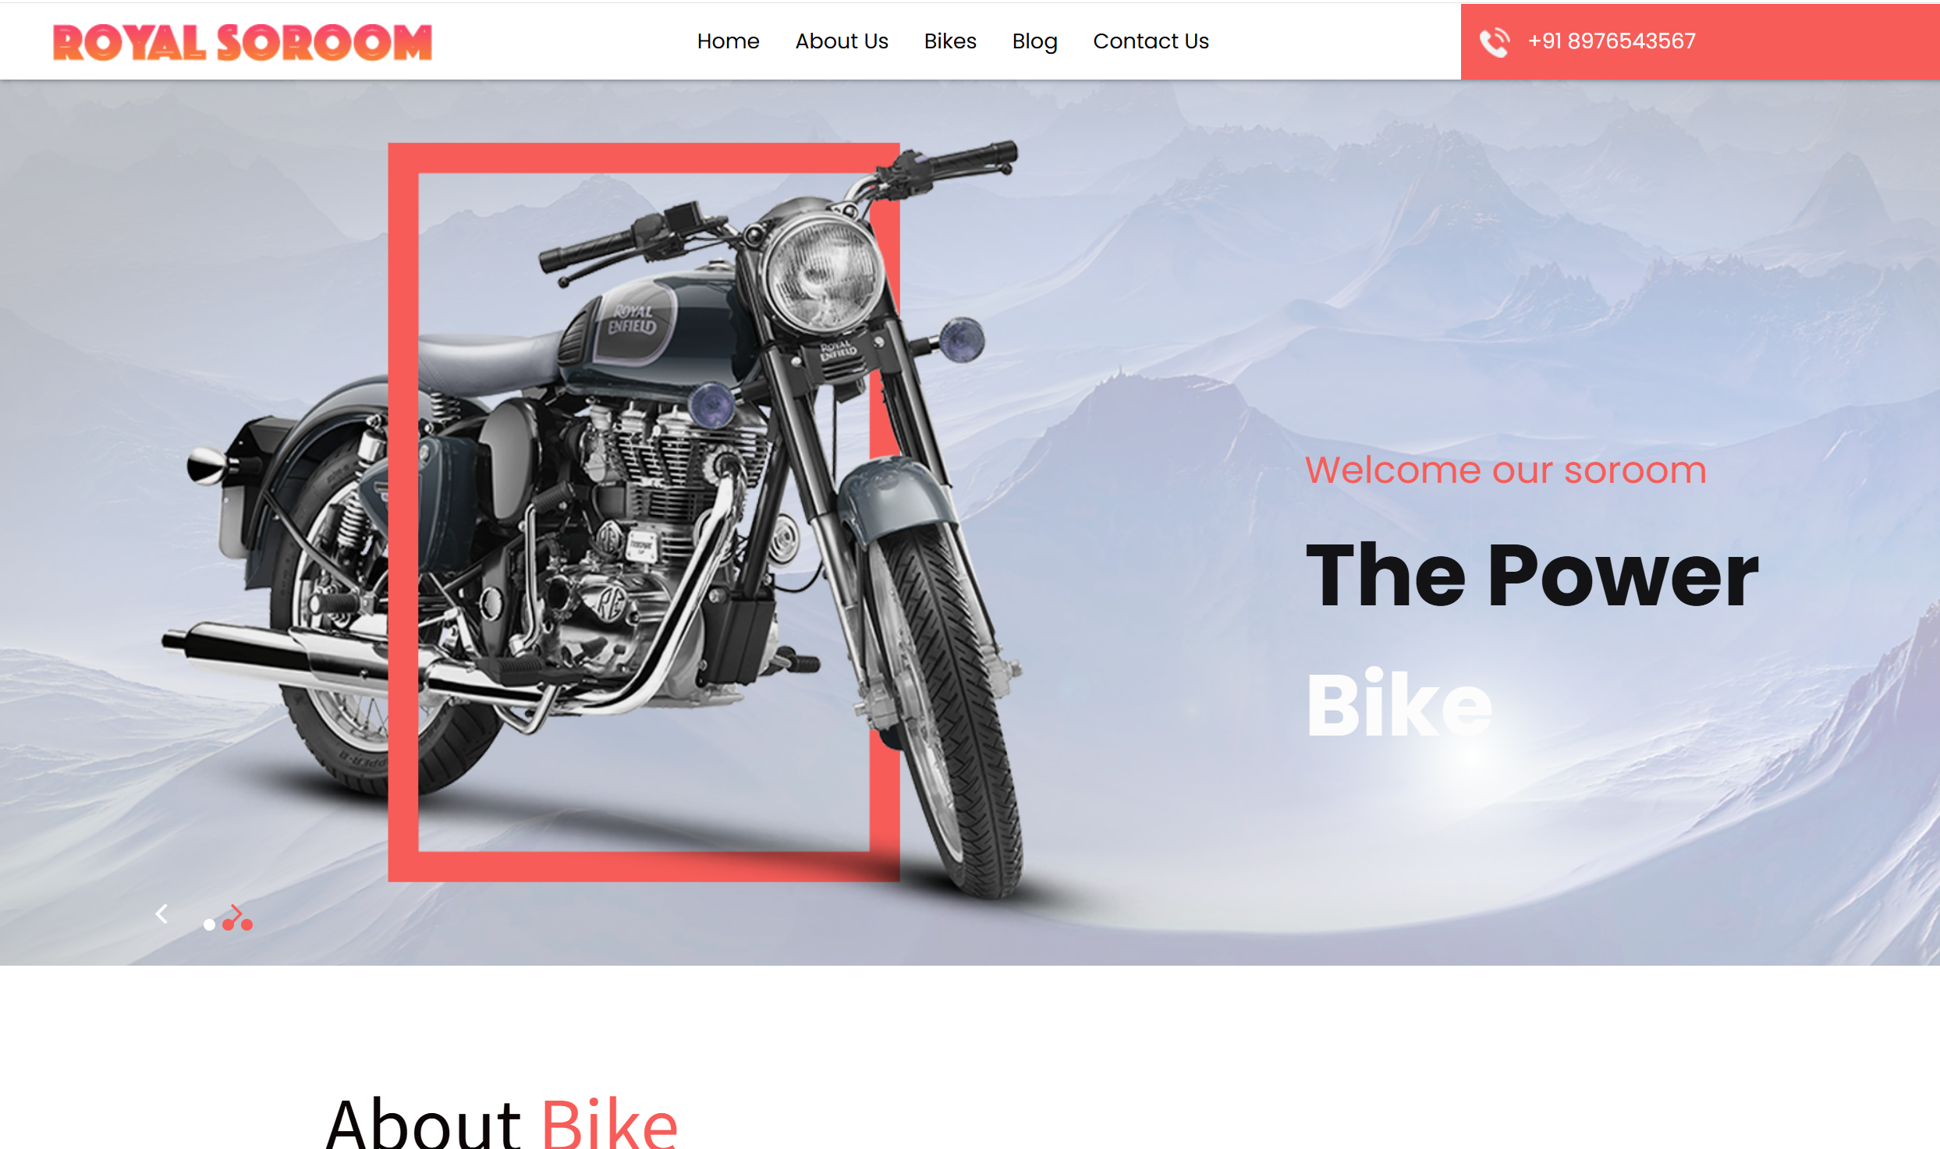Click the 'Welcome our soroom' text
Screen dimensions: 1940x1149
click(x=1506, y=470)
